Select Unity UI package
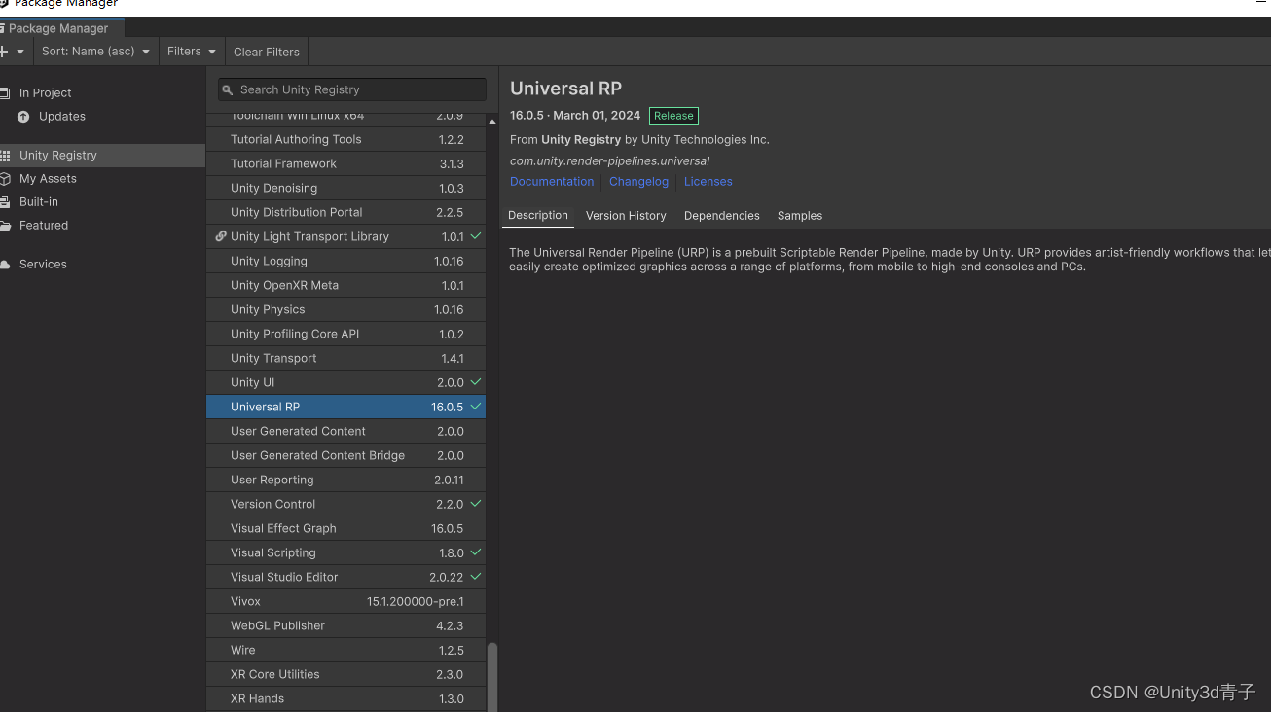Image resolution: width=1271 pixels, height=712 pixels. pos(345,382)
